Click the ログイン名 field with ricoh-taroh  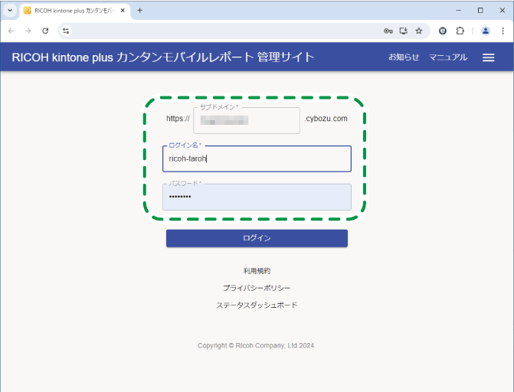257,158
